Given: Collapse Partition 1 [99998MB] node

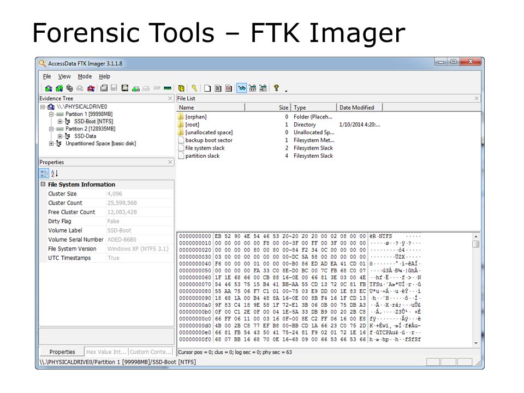Looking at the screenshot, I should (51, 114).
